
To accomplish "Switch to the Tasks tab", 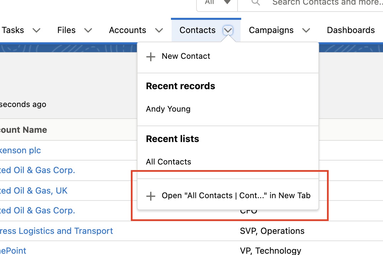I will 13,30.
